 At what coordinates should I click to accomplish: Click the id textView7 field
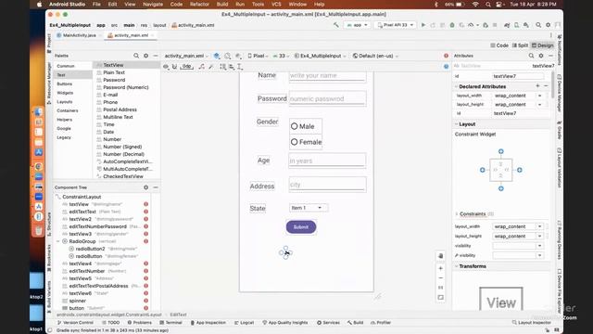[x=518, y=76]
